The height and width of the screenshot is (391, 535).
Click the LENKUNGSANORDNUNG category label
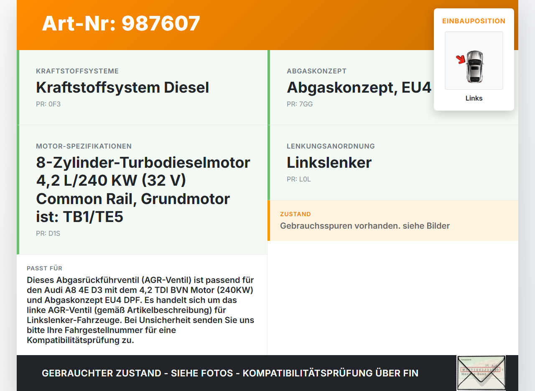pyautogui.click(x=331, y=146)
